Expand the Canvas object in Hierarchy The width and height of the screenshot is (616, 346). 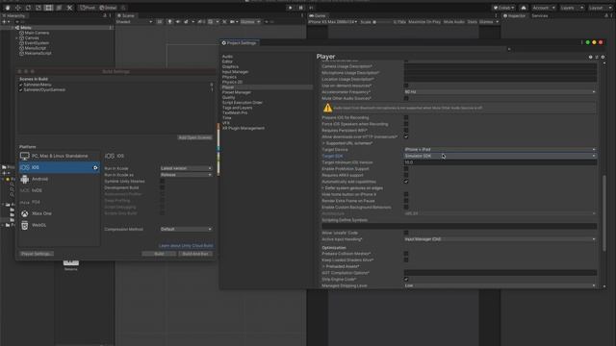pos(17,38)
